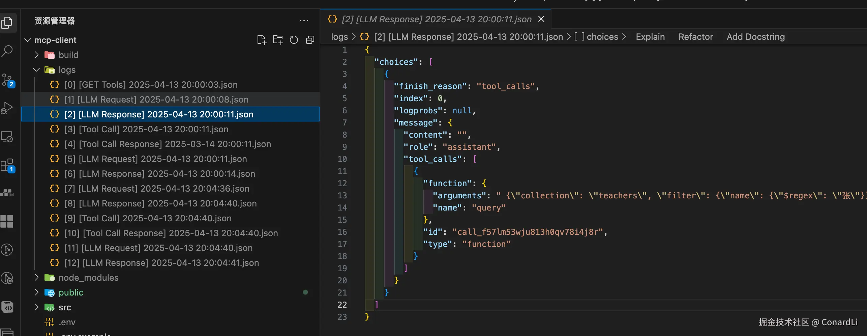Collapse all folders in explorer
Viewport: 867px width, 336px height.
point(310,40)
